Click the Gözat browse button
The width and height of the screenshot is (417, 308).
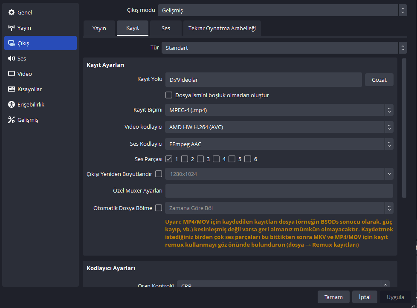(x=379, y=80)
